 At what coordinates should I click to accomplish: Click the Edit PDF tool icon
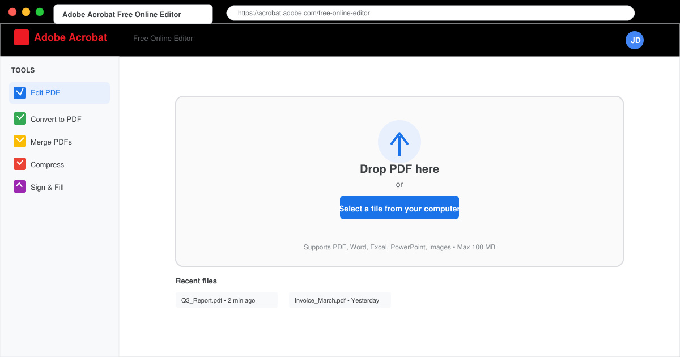[20, 92]
